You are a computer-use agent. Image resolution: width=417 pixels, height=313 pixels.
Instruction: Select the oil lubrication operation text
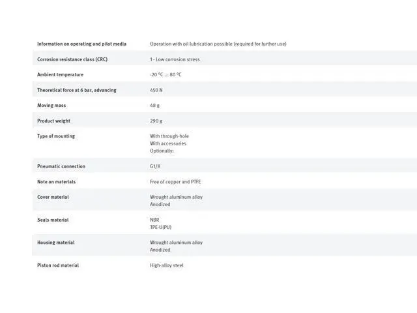tap(218, 44)
